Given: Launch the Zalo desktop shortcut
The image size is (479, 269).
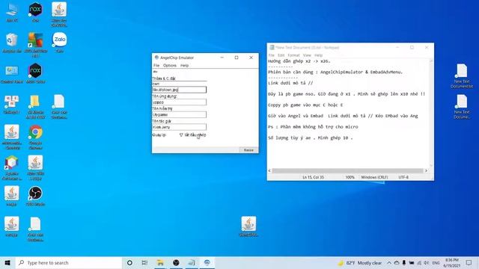Looking at the screenshot, I should (60, 43).
